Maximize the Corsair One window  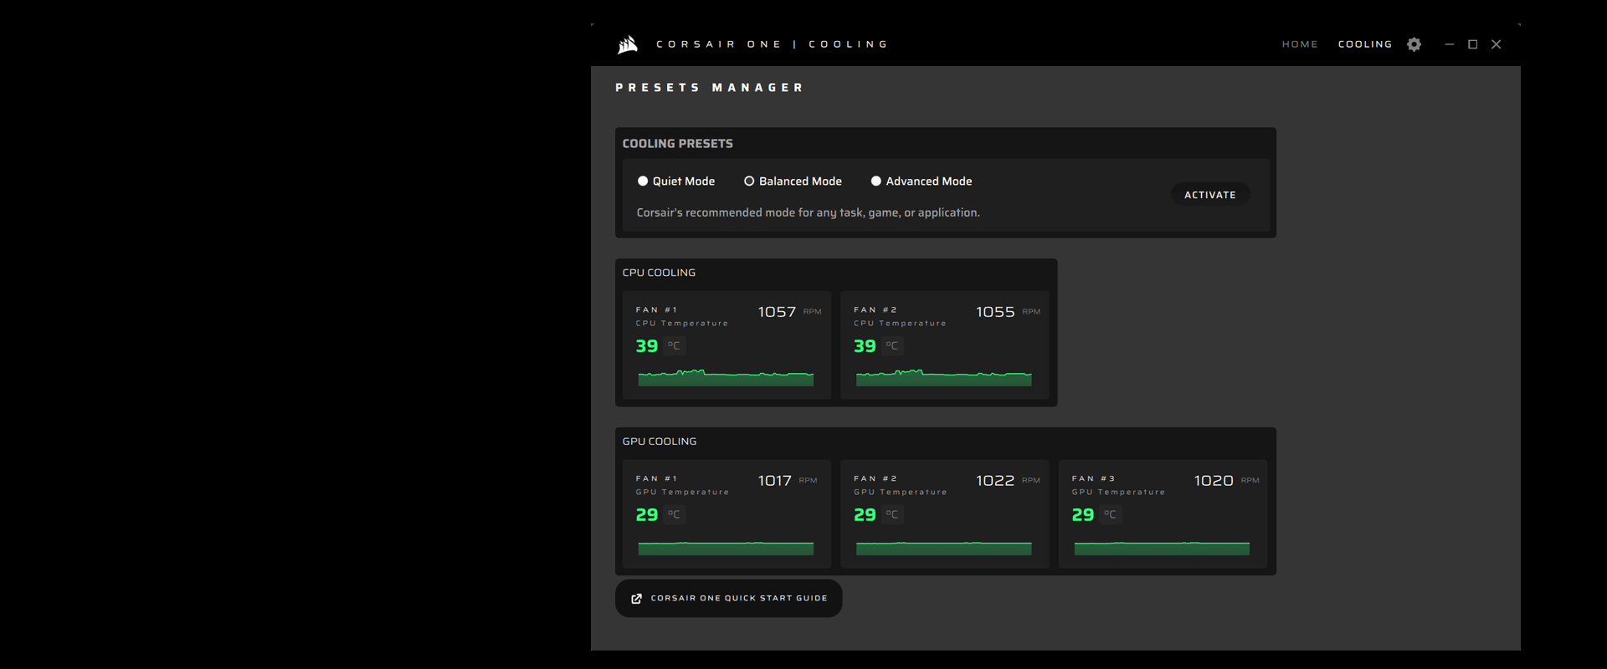pyautogui.click(x=1473, y=44)
